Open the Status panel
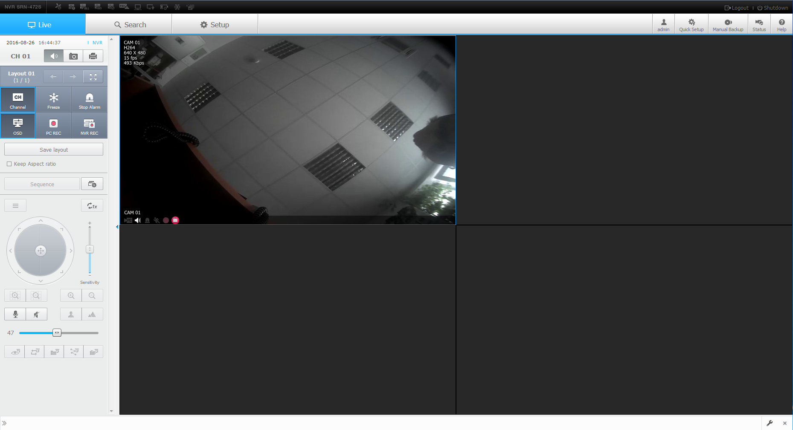This screenshot has width=793, height=430. click(x=759, y=25)
